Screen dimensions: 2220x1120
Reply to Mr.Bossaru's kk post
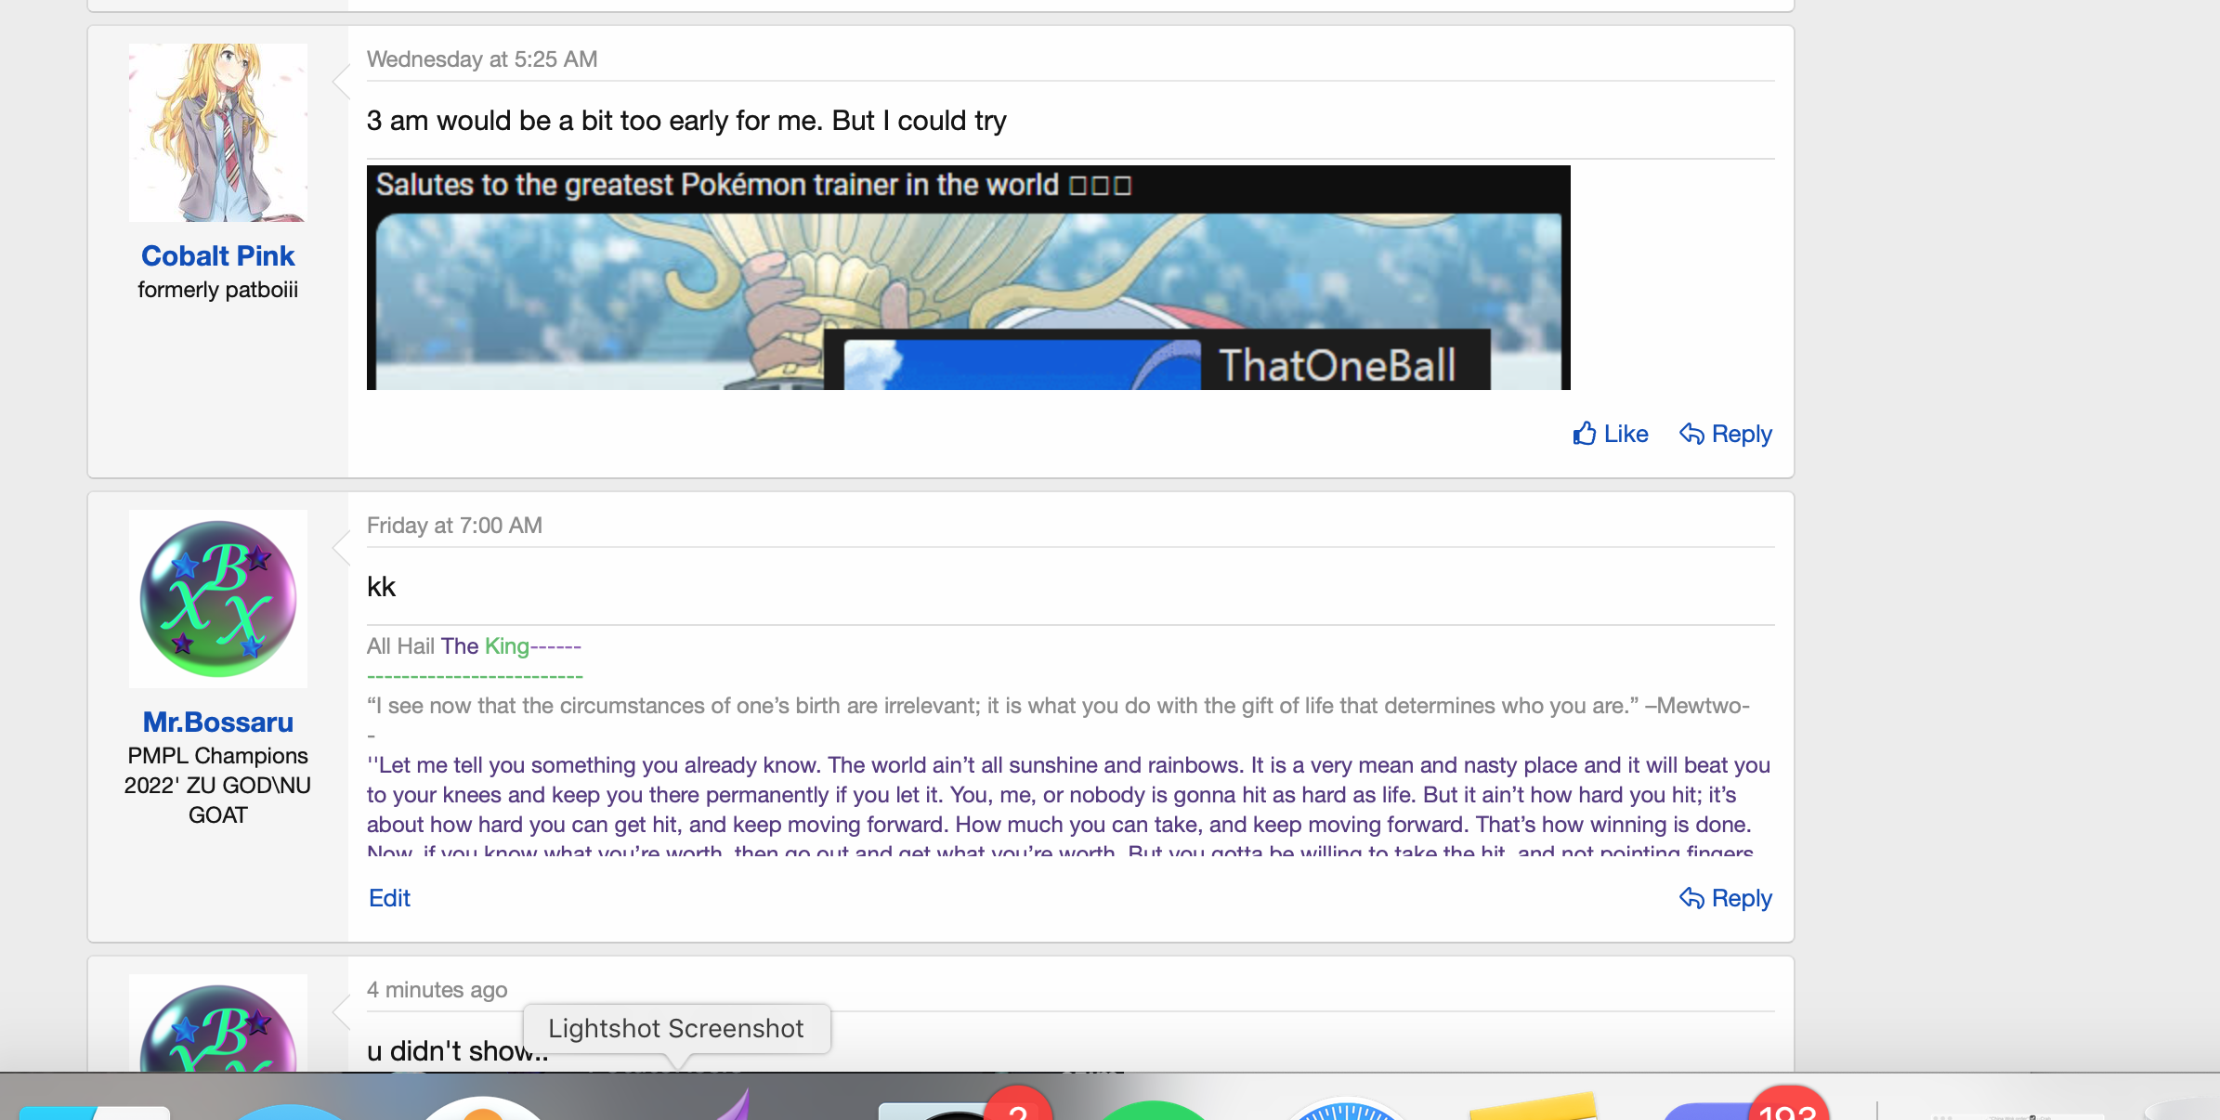click(x=1726, y=898)
